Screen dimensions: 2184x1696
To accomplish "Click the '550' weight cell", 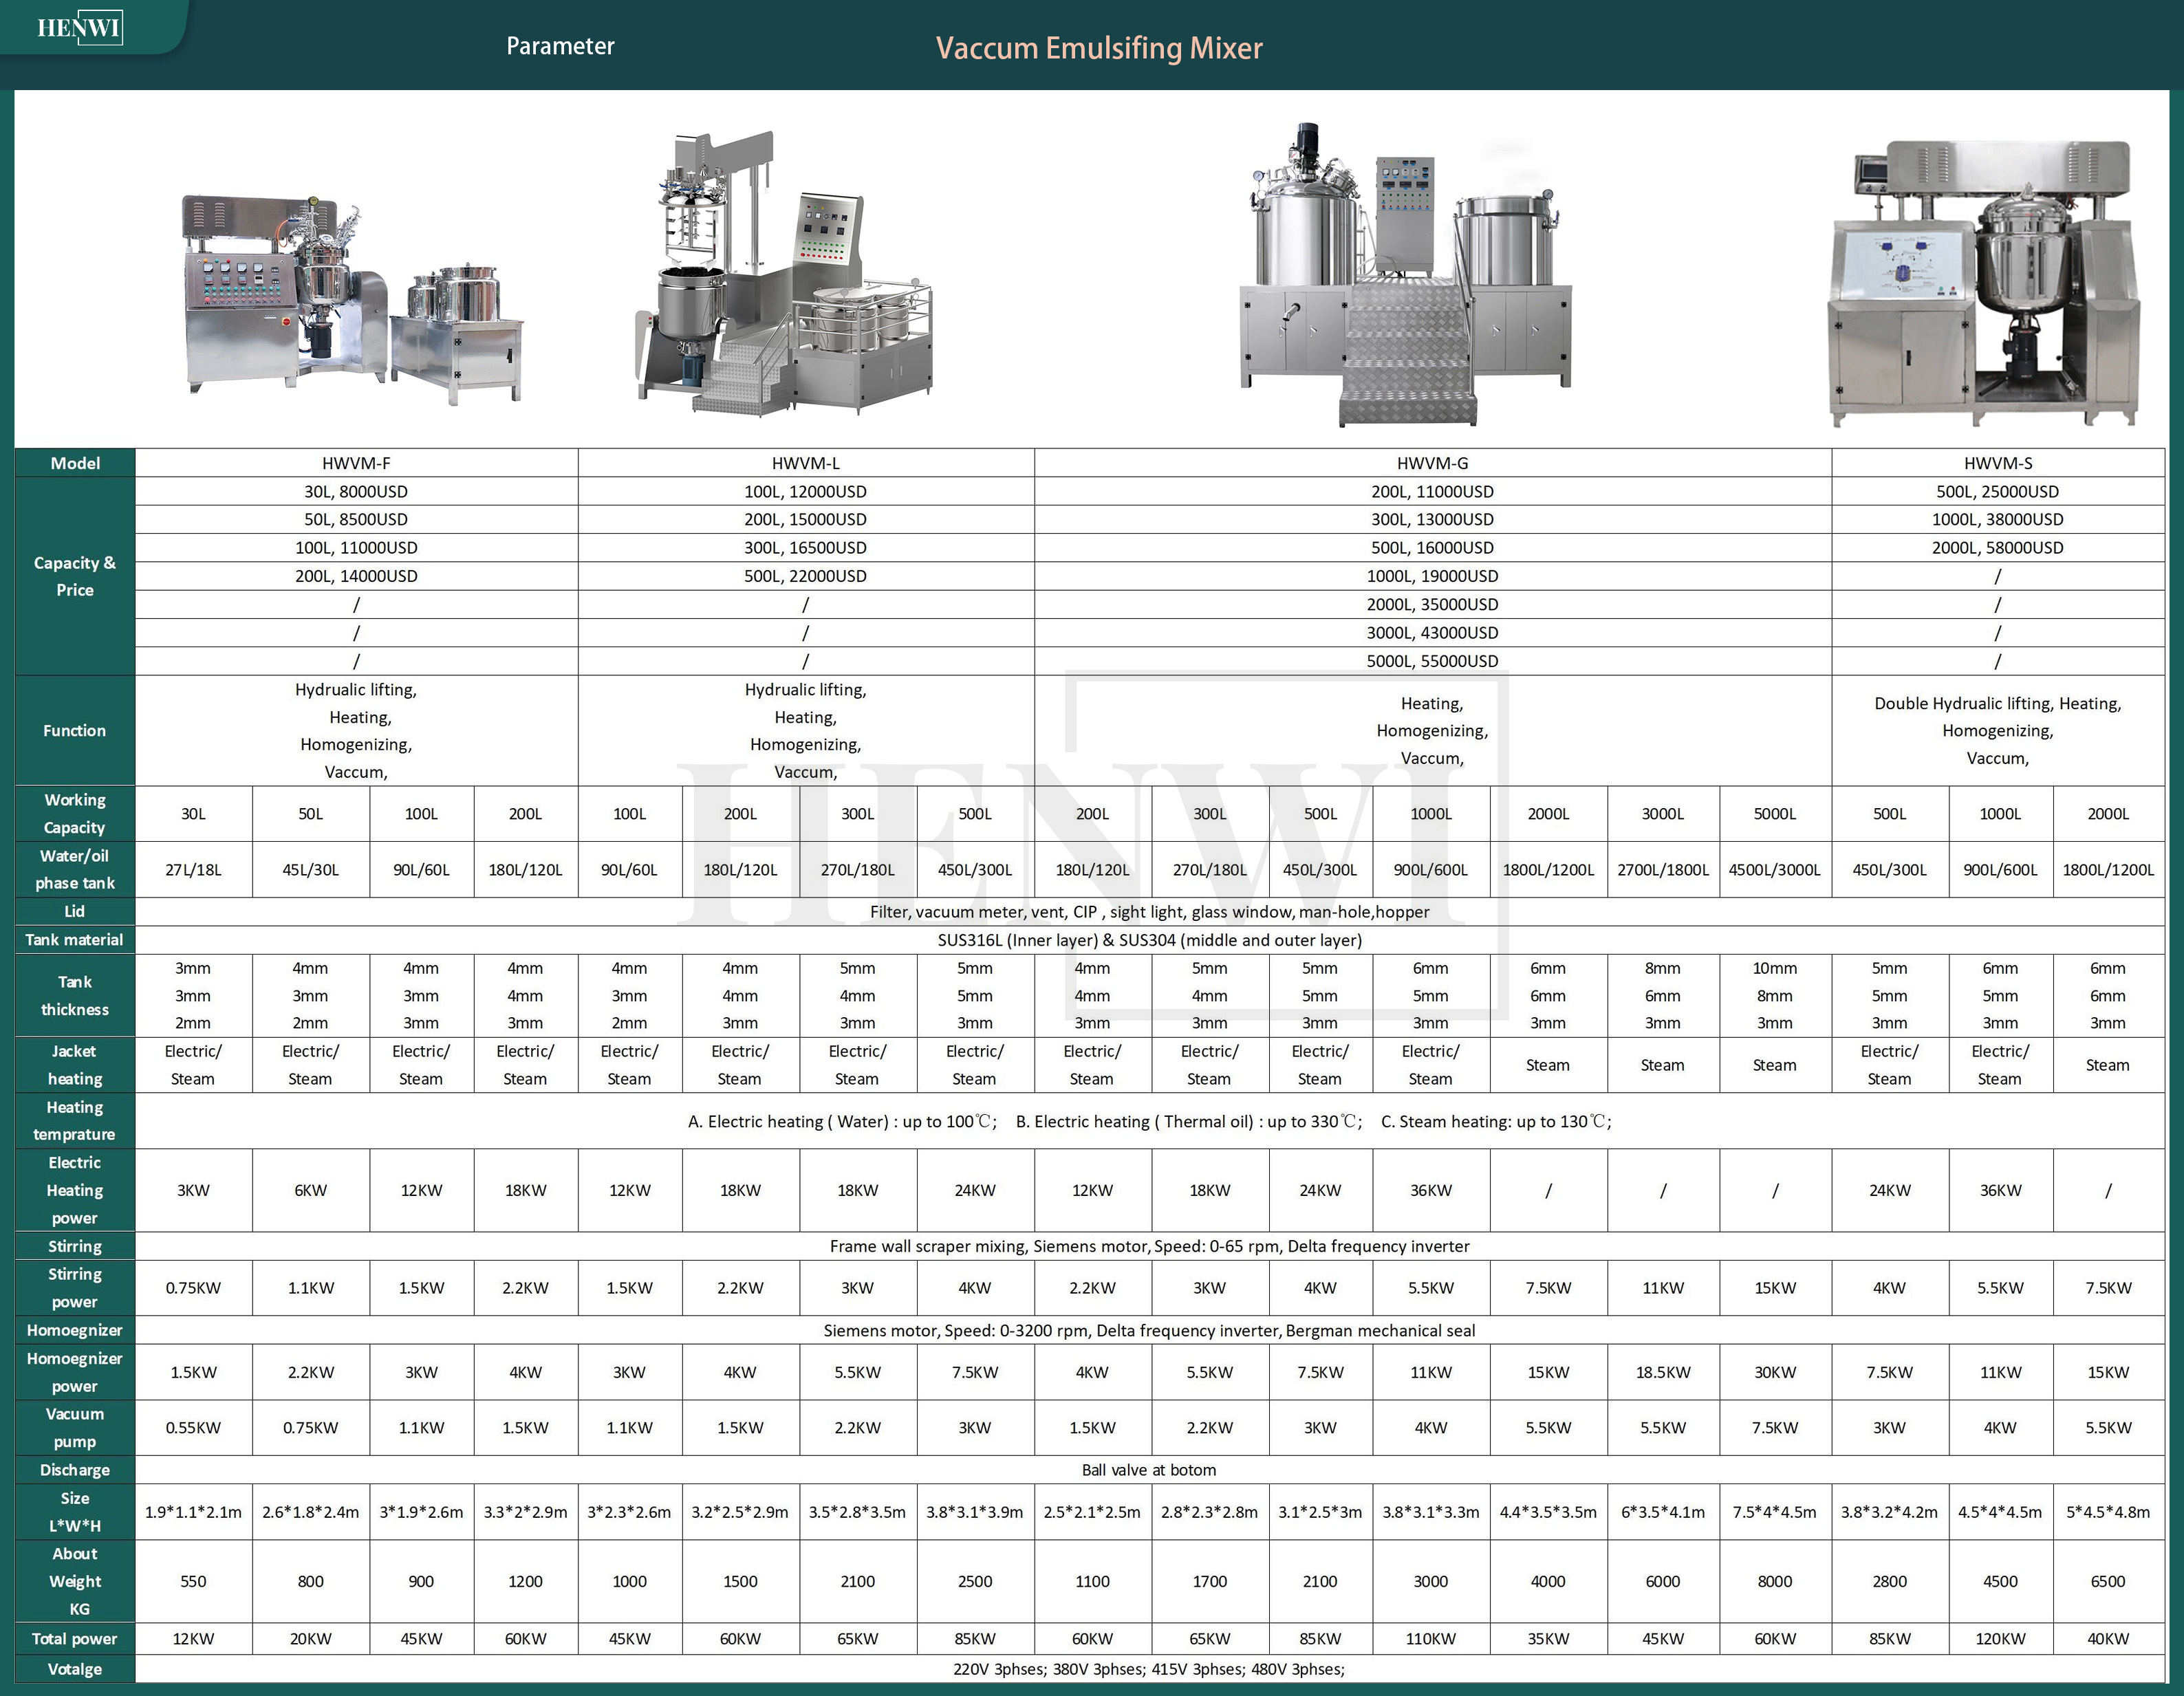I will [194, 1581].
